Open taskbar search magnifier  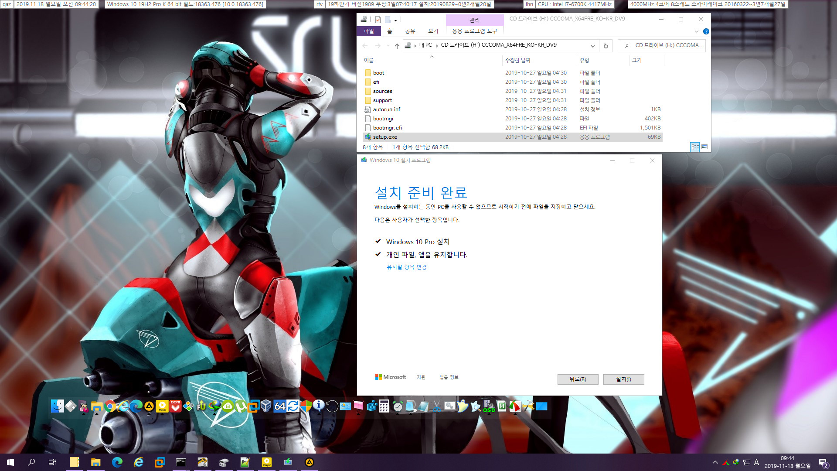pyautogui.click(x=31, y=462)
